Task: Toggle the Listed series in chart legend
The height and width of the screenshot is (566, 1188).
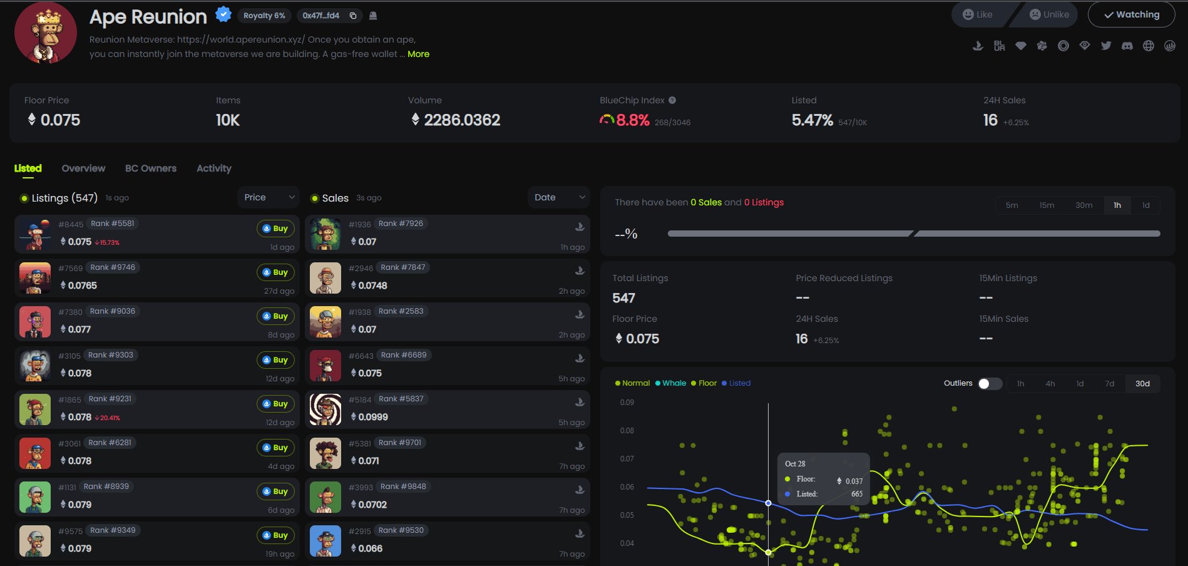Action: [736, 383]
